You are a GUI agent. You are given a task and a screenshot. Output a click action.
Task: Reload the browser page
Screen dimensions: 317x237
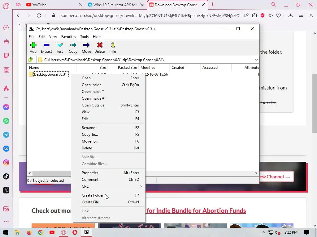pos(39,15)
